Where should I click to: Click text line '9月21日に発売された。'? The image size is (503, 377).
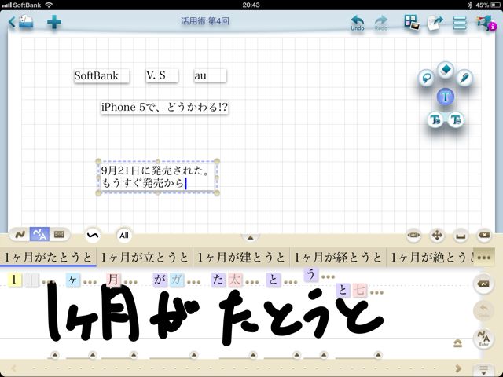[x=156, y=170]
